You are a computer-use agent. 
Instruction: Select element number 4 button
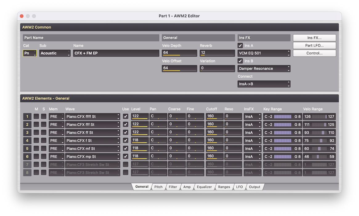tap(27, 141)
